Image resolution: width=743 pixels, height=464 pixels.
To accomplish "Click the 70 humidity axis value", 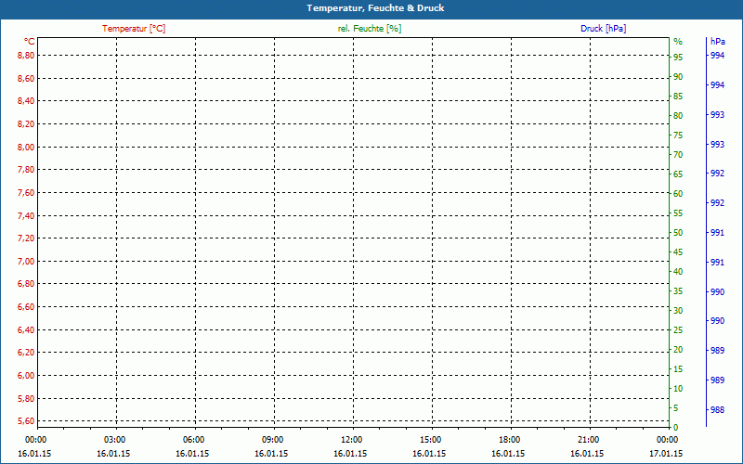I will (x=678, y=155).
